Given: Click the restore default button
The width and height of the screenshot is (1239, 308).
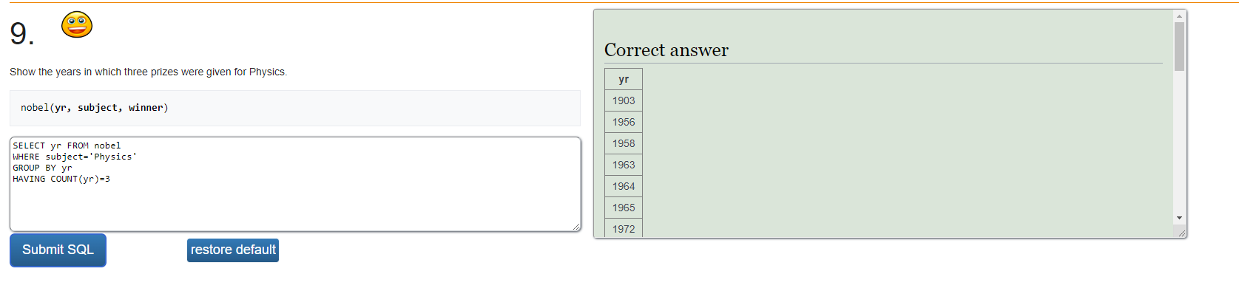Looking at the screenshot, I should 233,250.
